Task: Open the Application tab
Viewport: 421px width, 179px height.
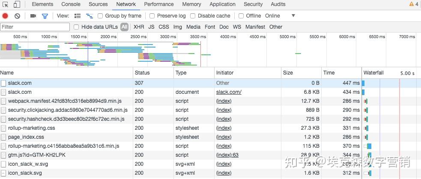Action: (x=222, y=4)
